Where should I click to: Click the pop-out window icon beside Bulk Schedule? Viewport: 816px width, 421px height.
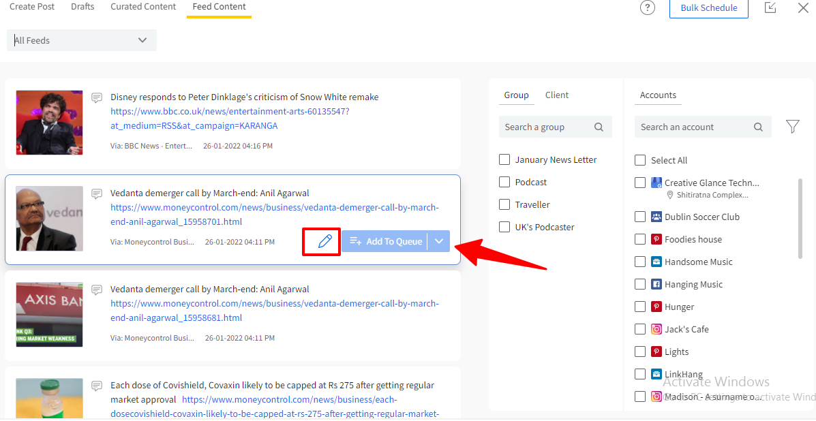coord(770,7)
